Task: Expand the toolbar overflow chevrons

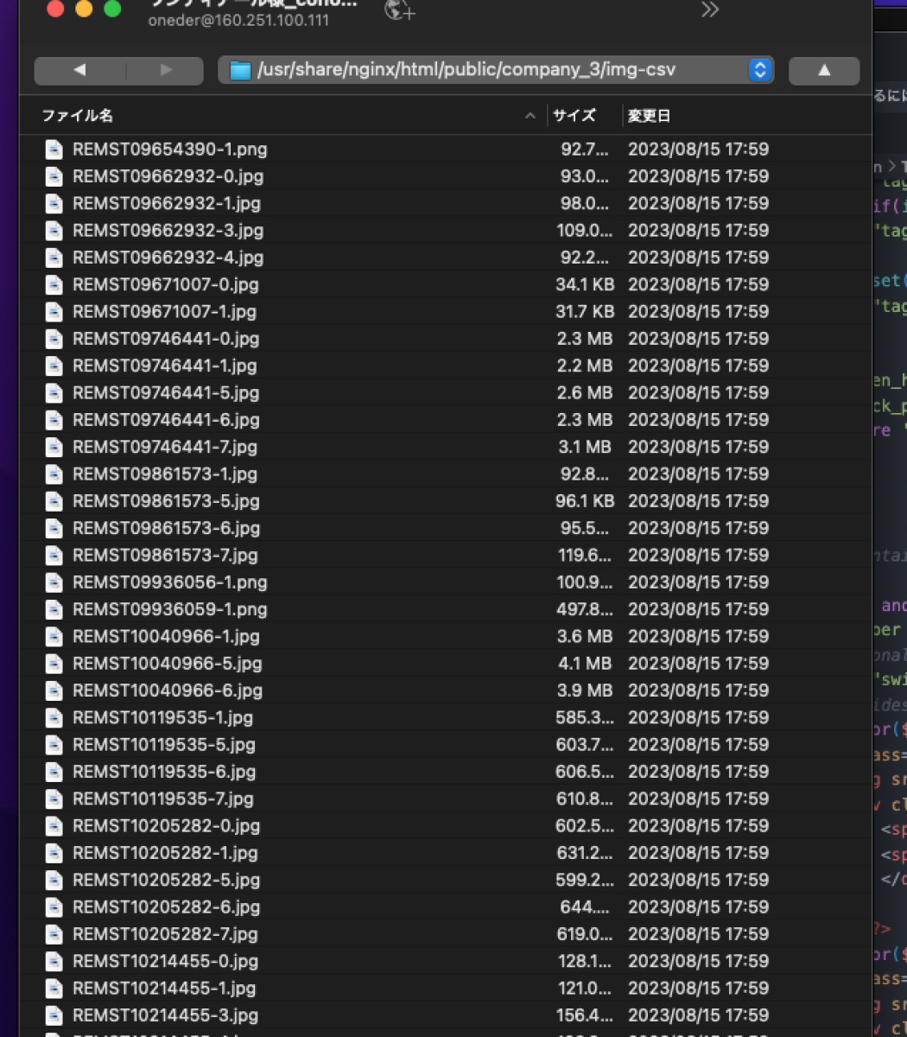Action: pyautogui.click(x=709, y=10)
